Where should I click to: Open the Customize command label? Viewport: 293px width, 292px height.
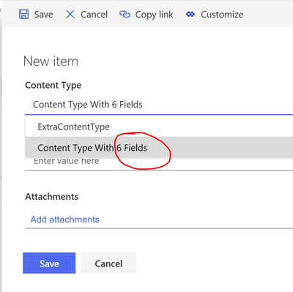222,15
